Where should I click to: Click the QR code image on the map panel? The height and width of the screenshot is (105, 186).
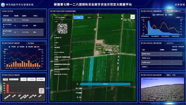click(62, 29)
